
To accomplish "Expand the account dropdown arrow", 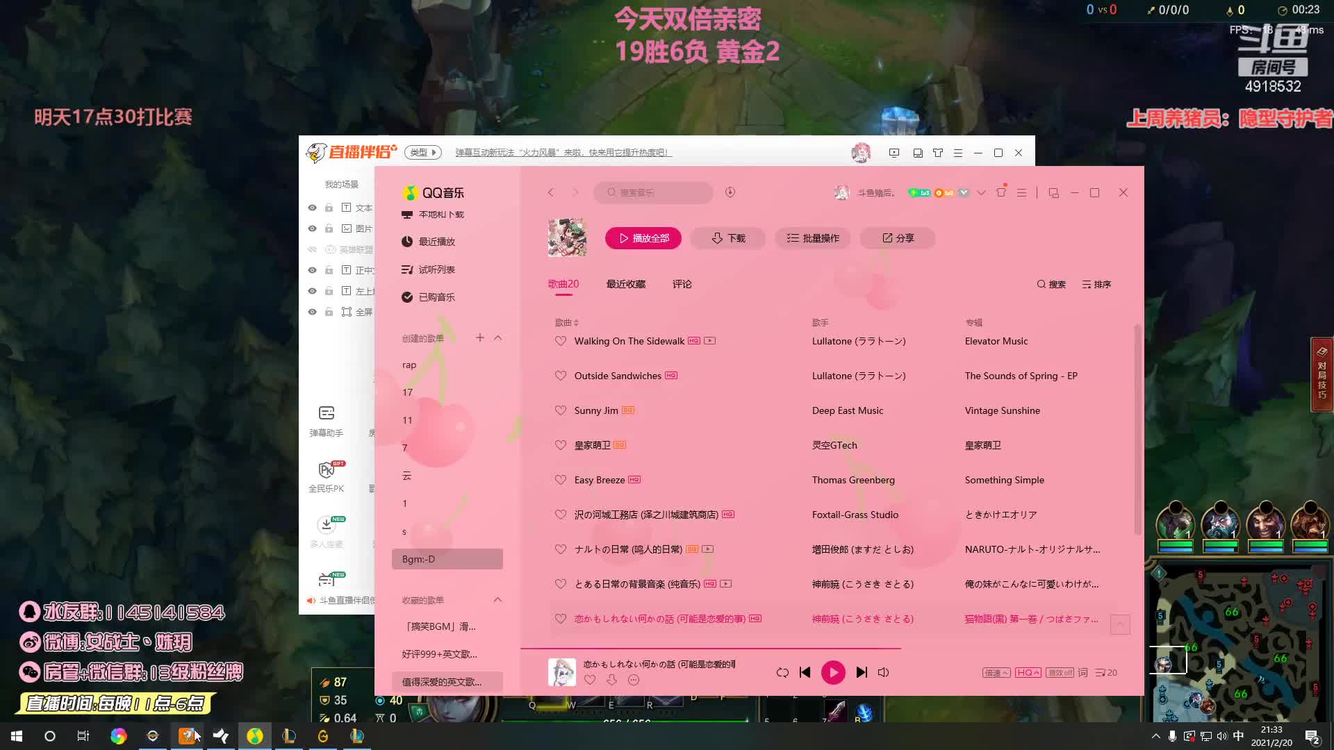I will tap(981, 193).
